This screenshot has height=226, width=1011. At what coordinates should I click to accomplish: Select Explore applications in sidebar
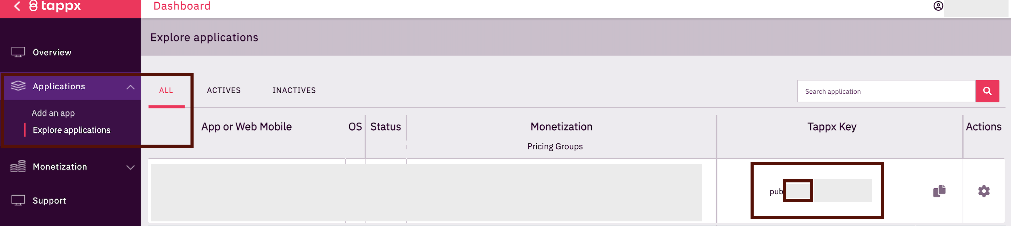pyautogui.click(x=72, y=130)
